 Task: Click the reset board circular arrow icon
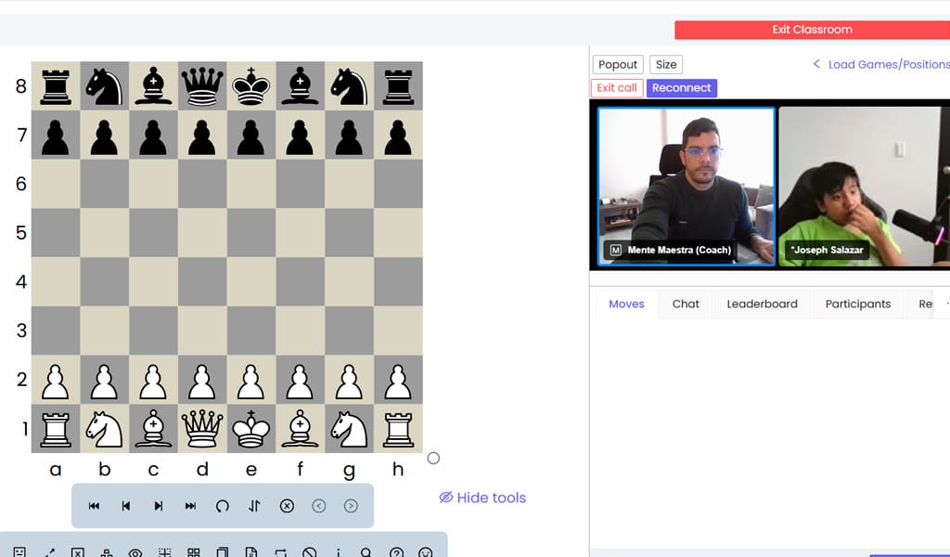pos(223,506)
